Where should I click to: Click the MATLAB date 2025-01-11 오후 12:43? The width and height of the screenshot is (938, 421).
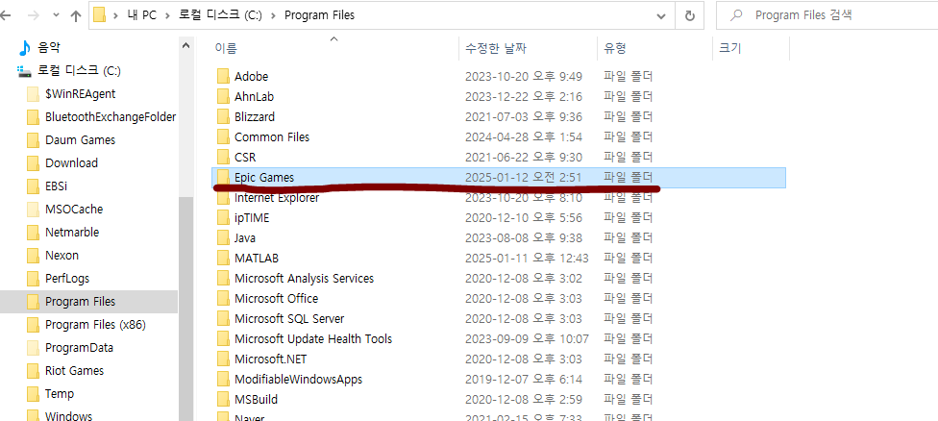pyautogui.click(x=527, y=259)
